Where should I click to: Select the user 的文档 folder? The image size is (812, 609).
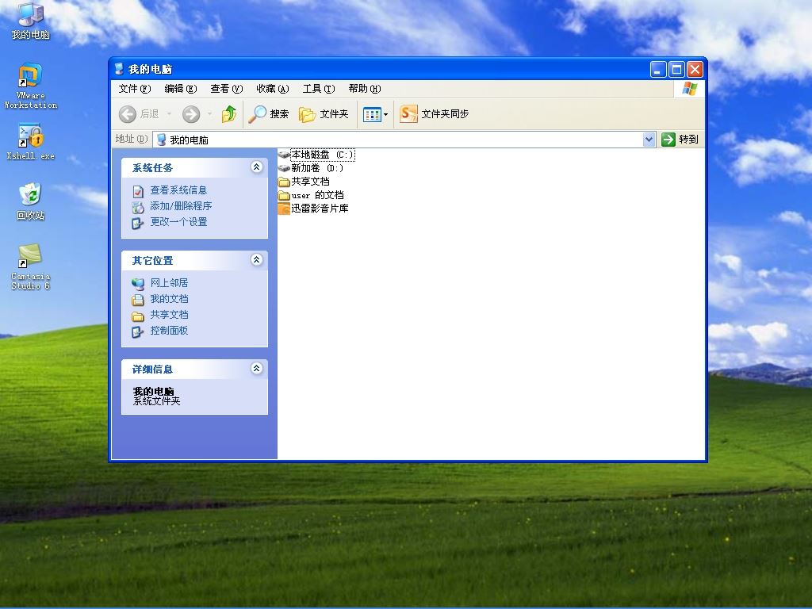click(x=311, y=195)
